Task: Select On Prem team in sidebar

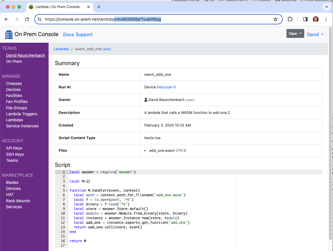Action: (14, 61)
